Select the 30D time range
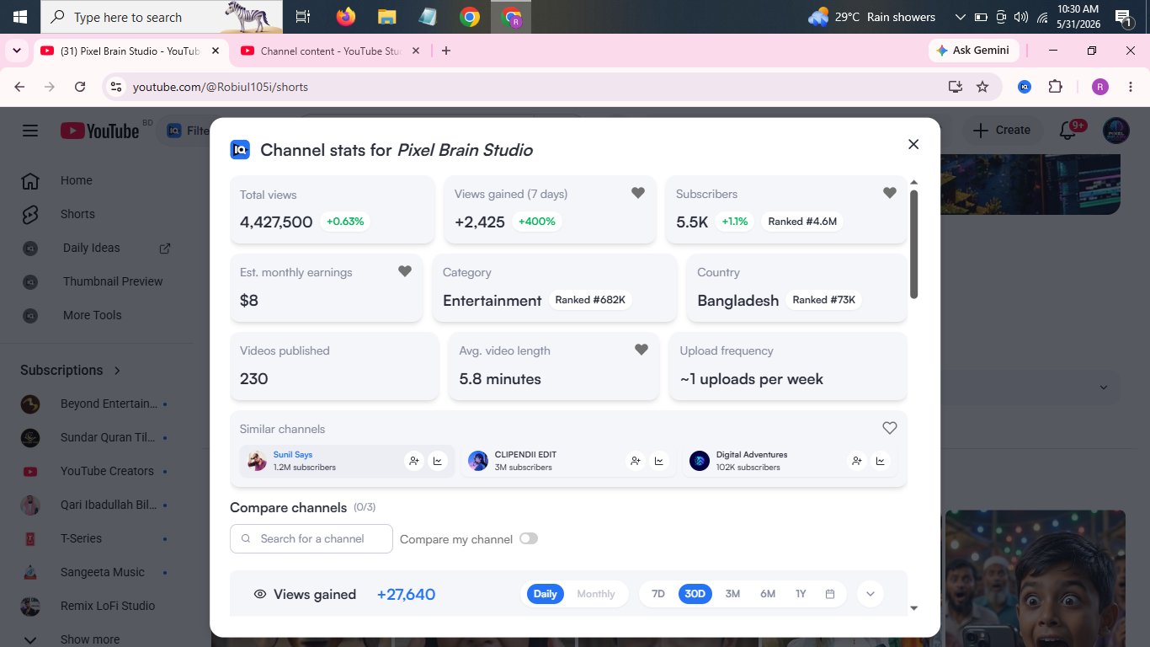This screenshot has width=1150, height=647. click(x=695, y=594)
